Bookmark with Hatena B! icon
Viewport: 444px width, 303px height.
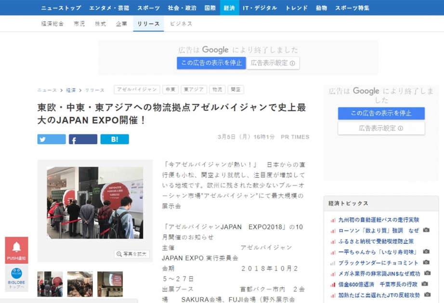coord(115,139)
